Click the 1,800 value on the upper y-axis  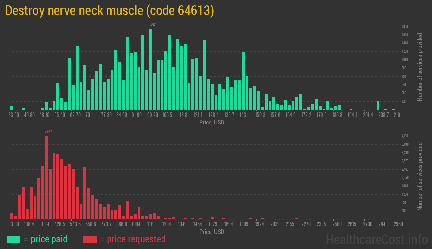pos(405,27)
